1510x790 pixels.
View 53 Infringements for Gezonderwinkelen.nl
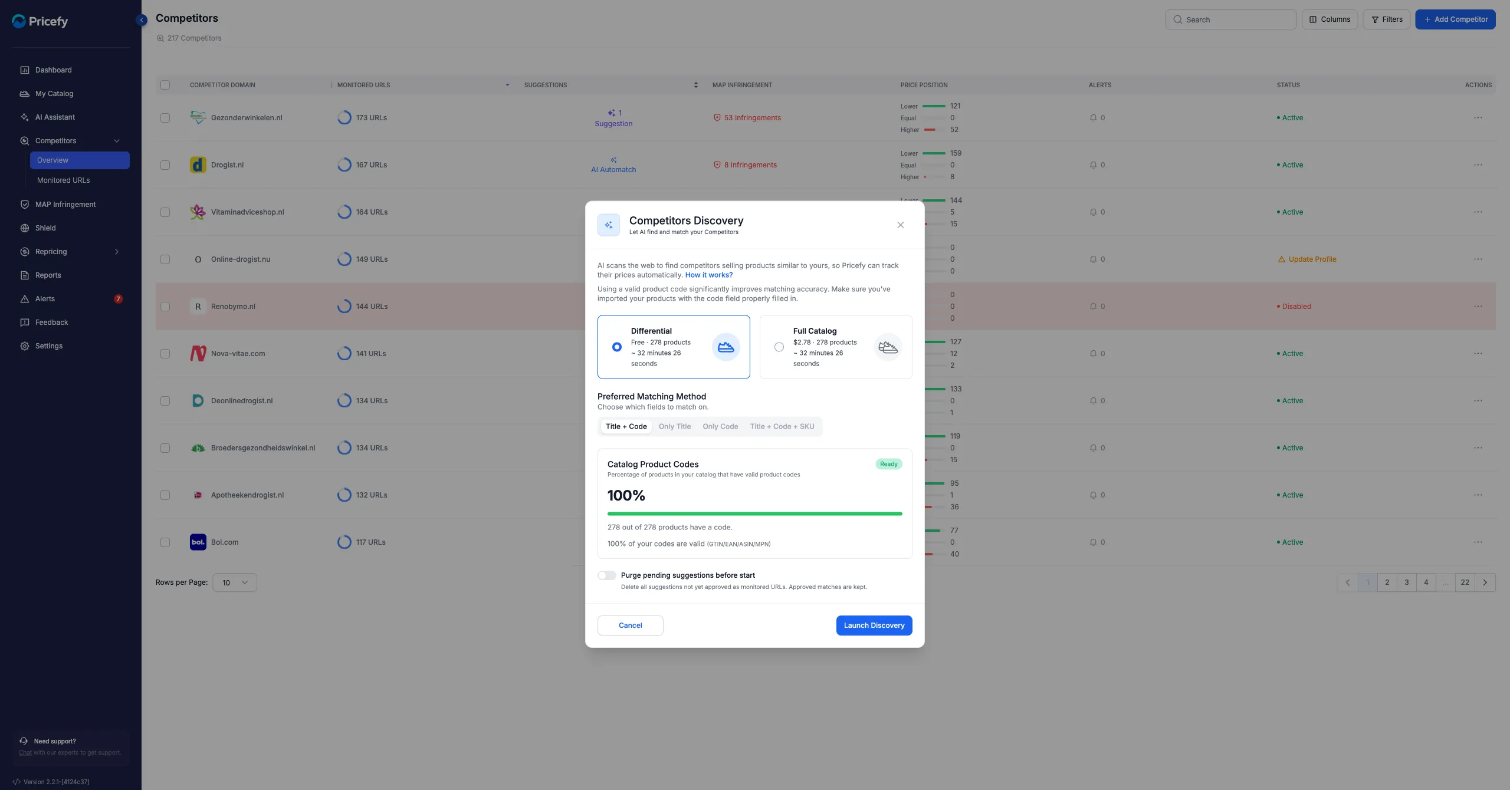(x=747, y=118)
